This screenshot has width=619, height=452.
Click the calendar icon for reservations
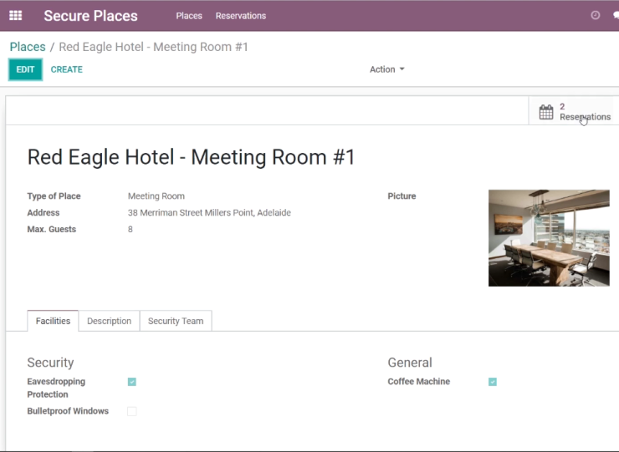546,112
